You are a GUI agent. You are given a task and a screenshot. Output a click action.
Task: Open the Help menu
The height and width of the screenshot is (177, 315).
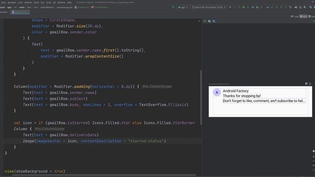pos(69,2)
